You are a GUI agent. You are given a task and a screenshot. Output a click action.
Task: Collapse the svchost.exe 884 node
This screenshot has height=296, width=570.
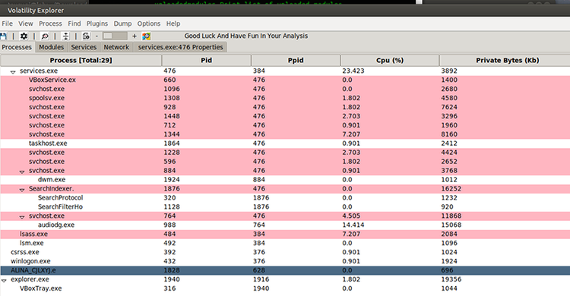click(x=22, y=172)
